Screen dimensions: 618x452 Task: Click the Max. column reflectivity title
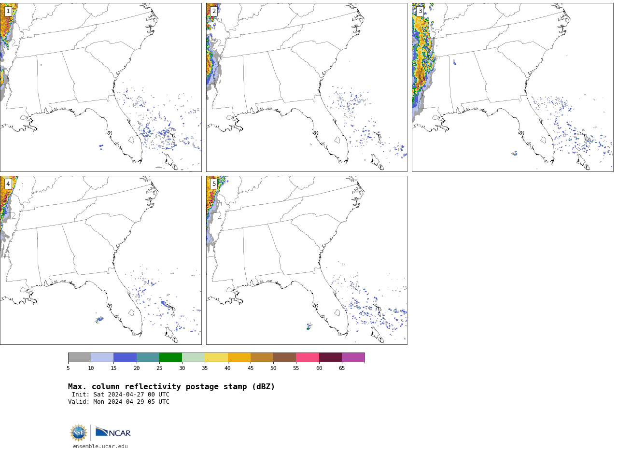tap(171, 387)
